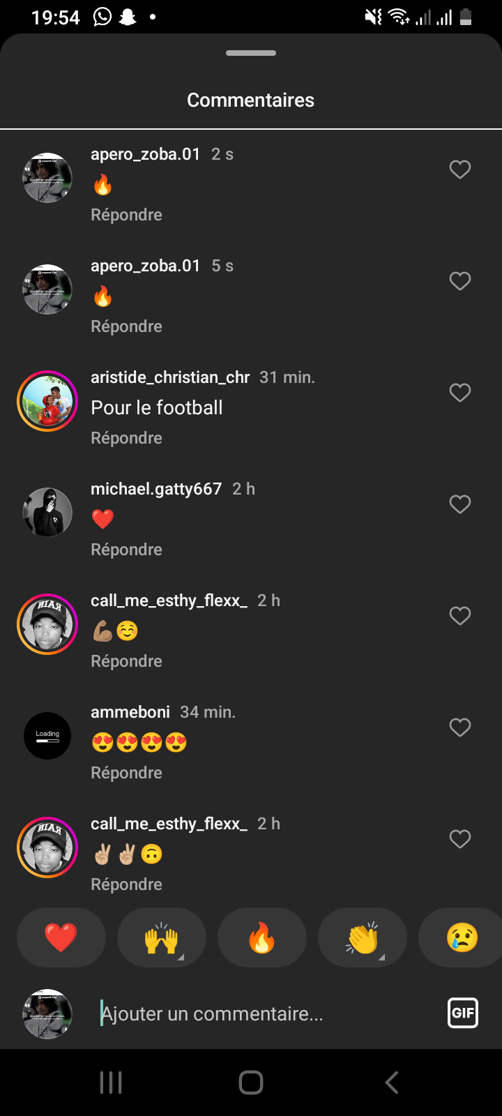Image resolution: width=502 pixels, height=1116 pixels.
Task: Reply to ammeboni's comment
Action: click(x=126, y=773)
